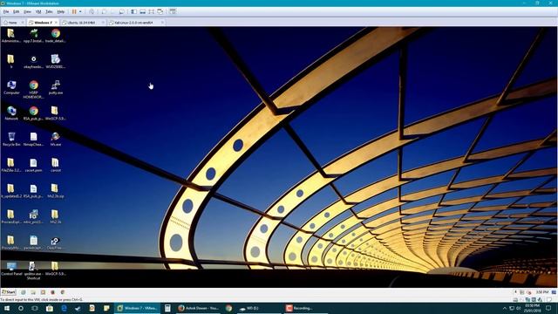The image size is (558, 314).
Task: Select the NmapCheat text file icon
Action: pyautogui.click(x=33, y=140)
